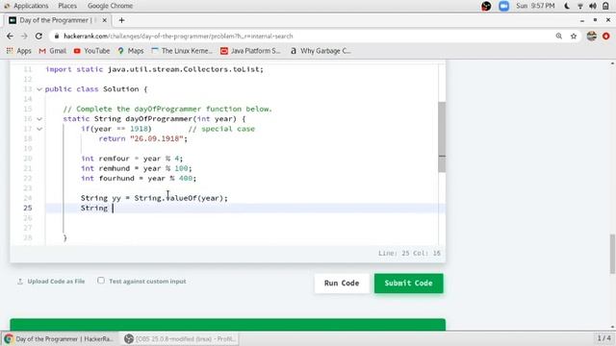616x346 pixels.
Task: Collapse dayOfProgrammer method at line 16
Action: click(x=39, y=119)
